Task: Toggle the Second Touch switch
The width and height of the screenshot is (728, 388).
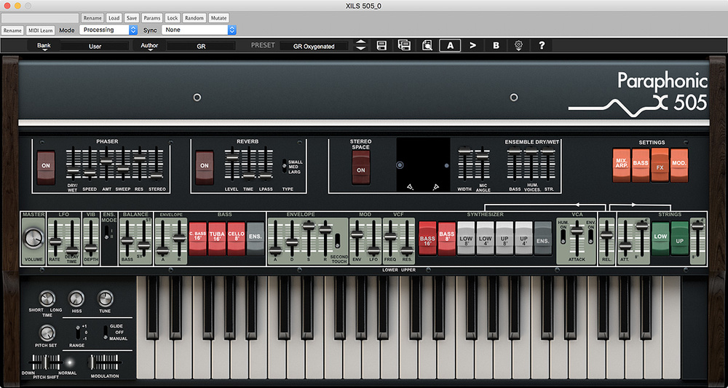Action: point(337,240)
